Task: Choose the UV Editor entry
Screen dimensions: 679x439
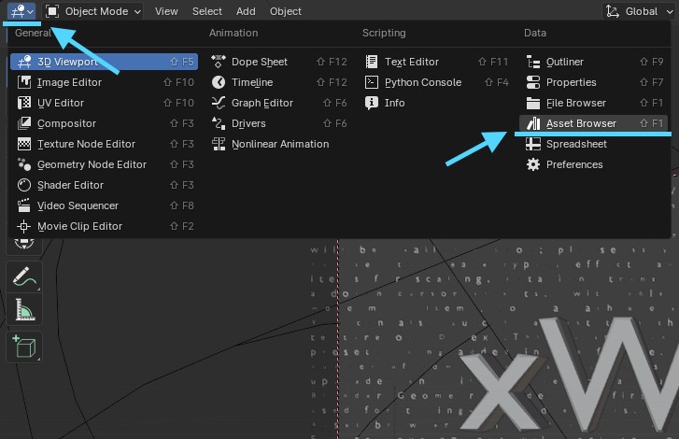Action: [61, 103]
